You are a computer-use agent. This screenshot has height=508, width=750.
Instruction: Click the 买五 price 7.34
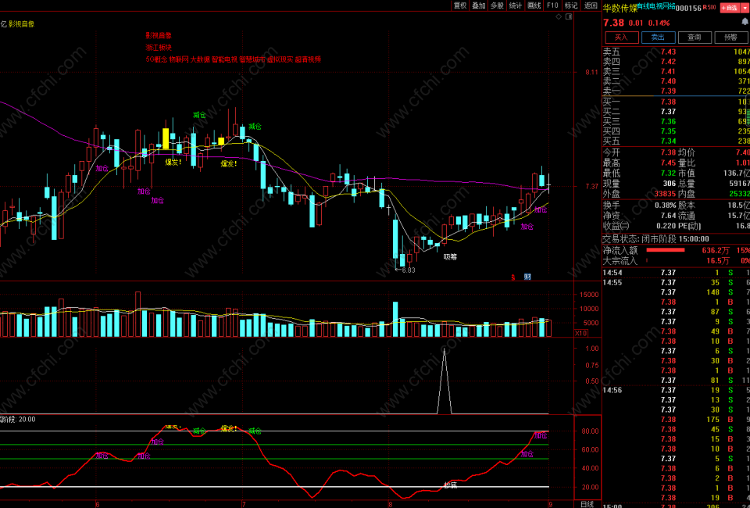tap(668, 141)
